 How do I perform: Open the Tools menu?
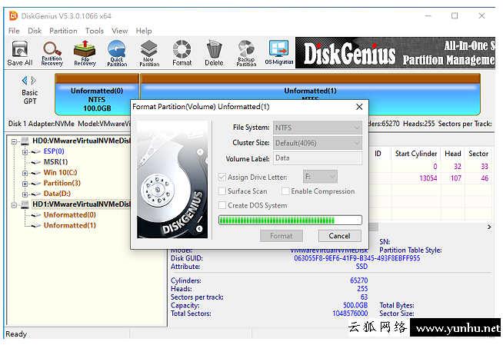click(95, 31)
